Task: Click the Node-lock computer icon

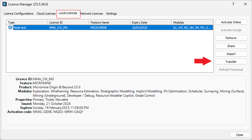Action: pos(10,28)
